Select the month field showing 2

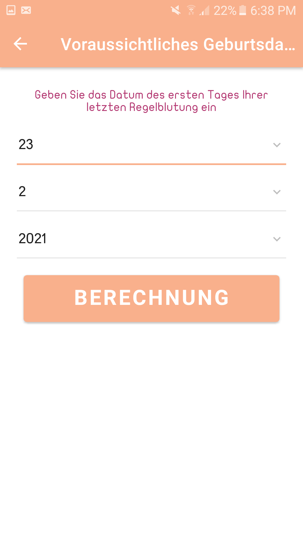pos(151,192)
